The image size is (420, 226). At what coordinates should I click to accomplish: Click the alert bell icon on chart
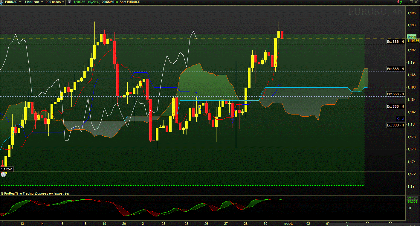pyautogui.click(x=3, y=175)
